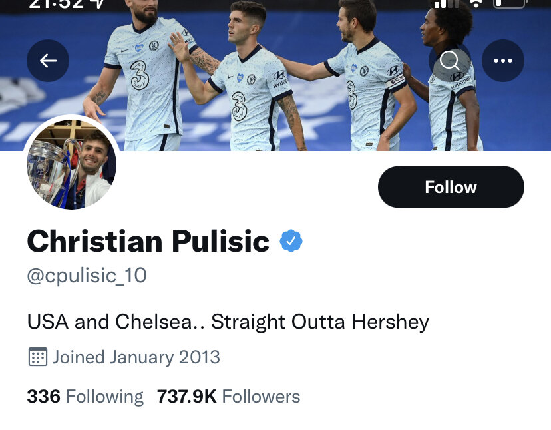Tap the Wi-Fi icon in status bar
The height and width of the screenshot is (430, 551).
tap(476, 3)
